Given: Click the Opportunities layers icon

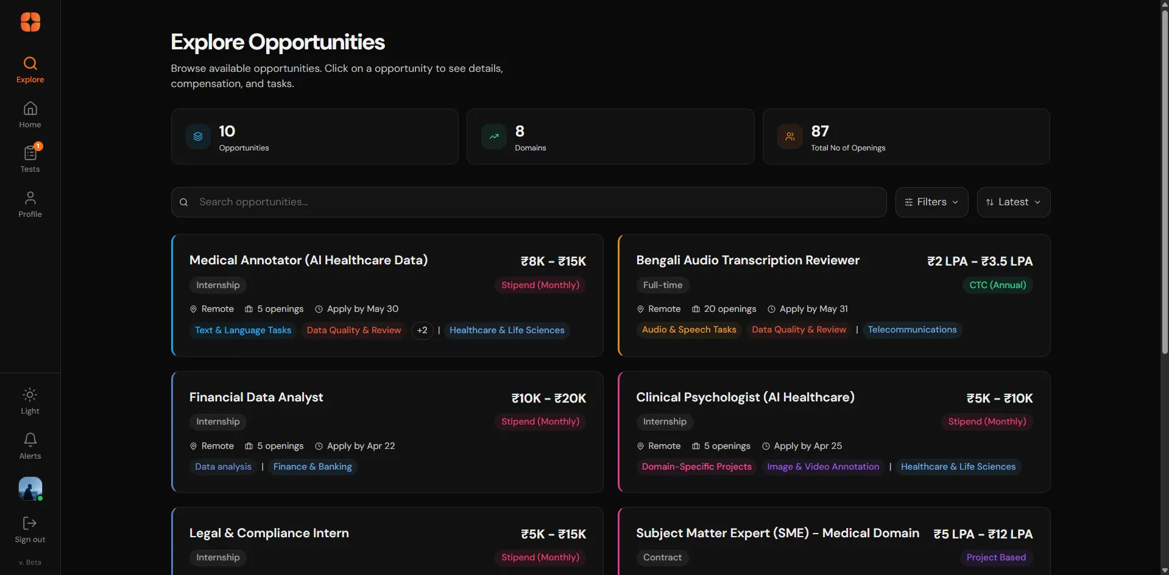Looking at the screenshot, I should [198, 136].
